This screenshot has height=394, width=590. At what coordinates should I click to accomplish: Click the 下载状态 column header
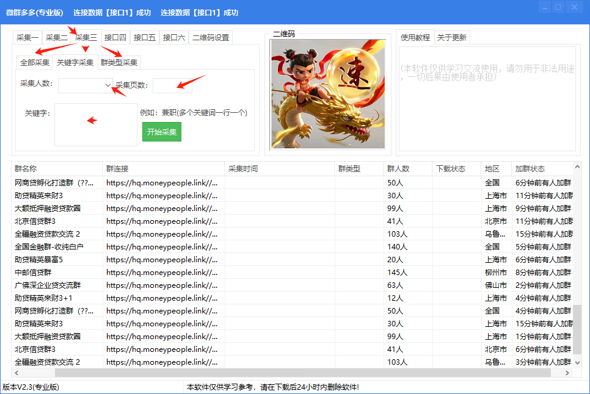457,169
